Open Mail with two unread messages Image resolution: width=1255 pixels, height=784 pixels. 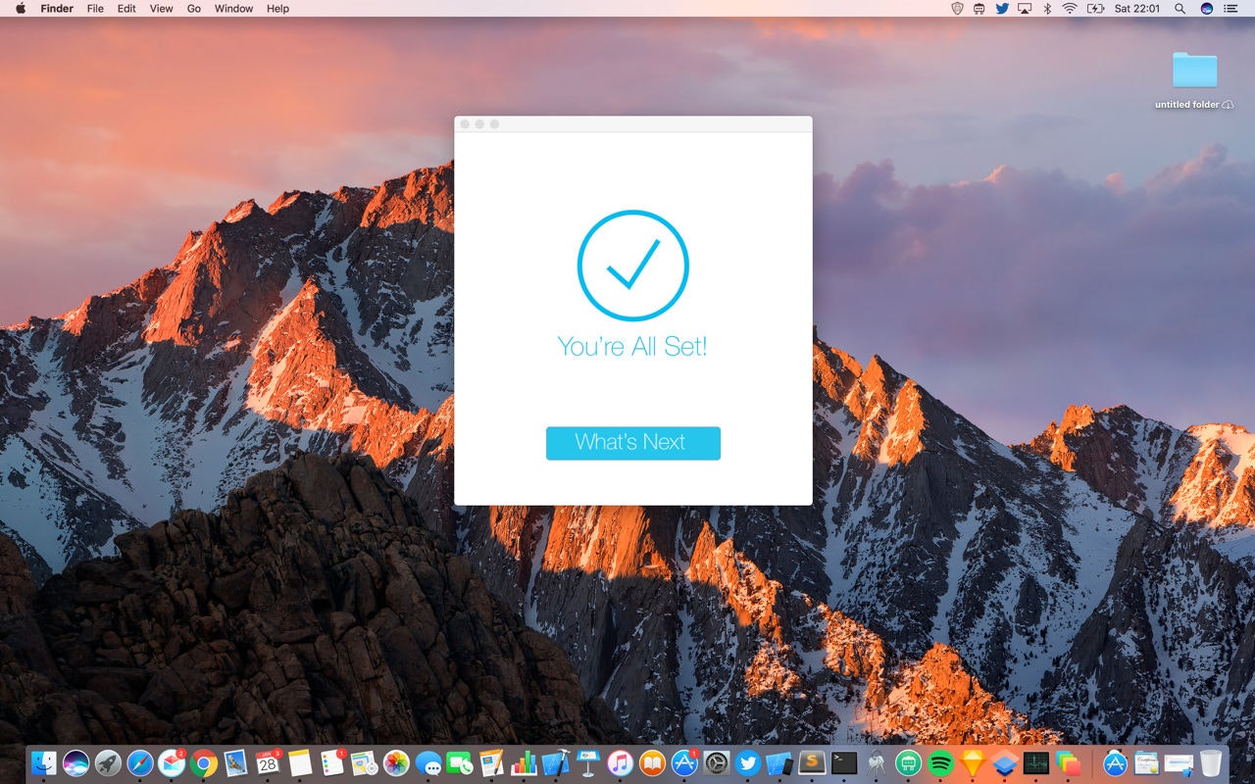pos(171,764)
